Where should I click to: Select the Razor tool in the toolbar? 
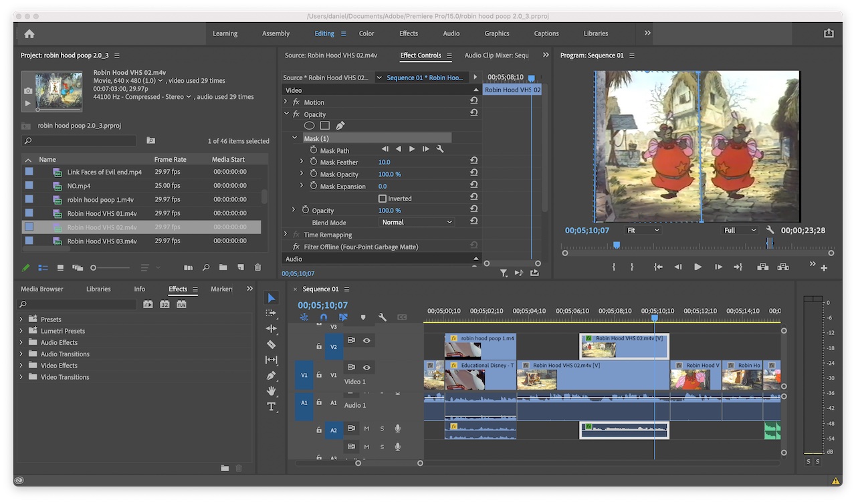[271, 344]
